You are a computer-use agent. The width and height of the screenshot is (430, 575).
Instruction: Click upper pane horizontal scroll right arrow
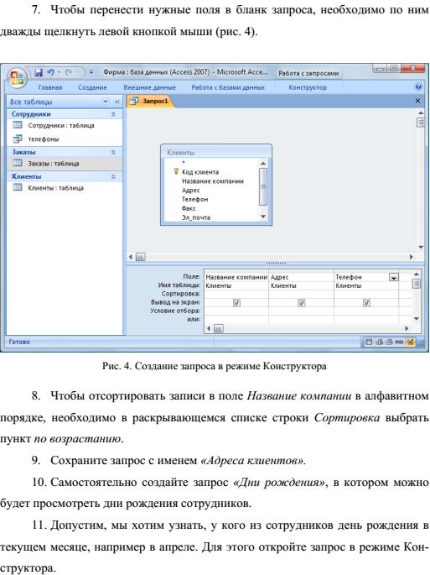[x=411, y=257]
